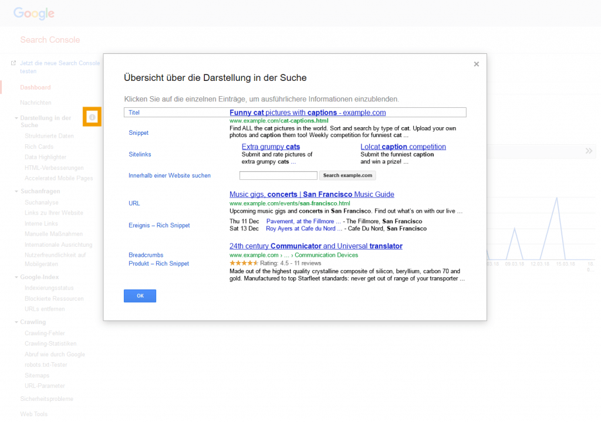Screen dimensions: 601x422
Task: Open HTML-Verbesserungen
Action: (54, 168)
